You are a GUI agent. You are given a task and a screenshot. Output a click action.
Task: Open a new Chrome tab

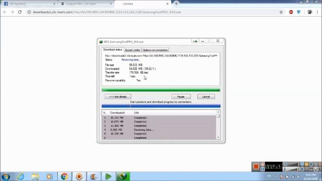pyautogui.click(x=176, y=4)
